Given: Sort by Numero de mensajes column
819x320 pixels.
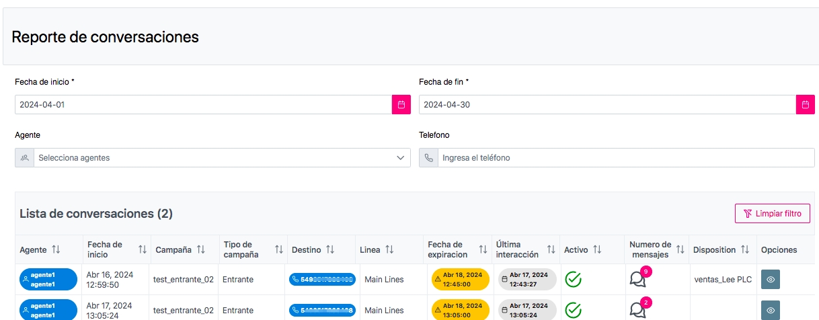Looking at the screenshot, I should click(x=680, y=249).
